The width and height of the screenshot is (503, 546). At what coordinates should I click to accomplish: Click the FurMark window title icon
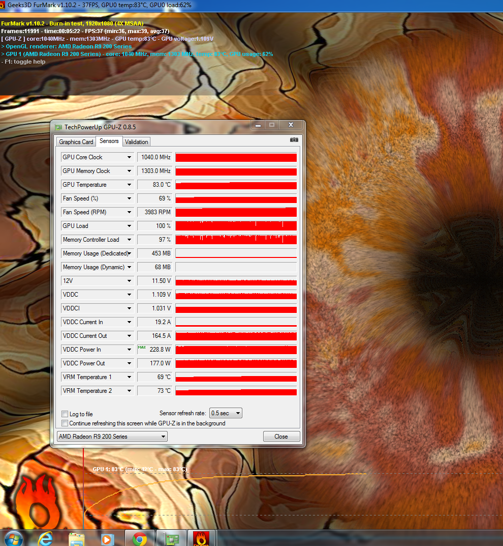pos(3,5)
